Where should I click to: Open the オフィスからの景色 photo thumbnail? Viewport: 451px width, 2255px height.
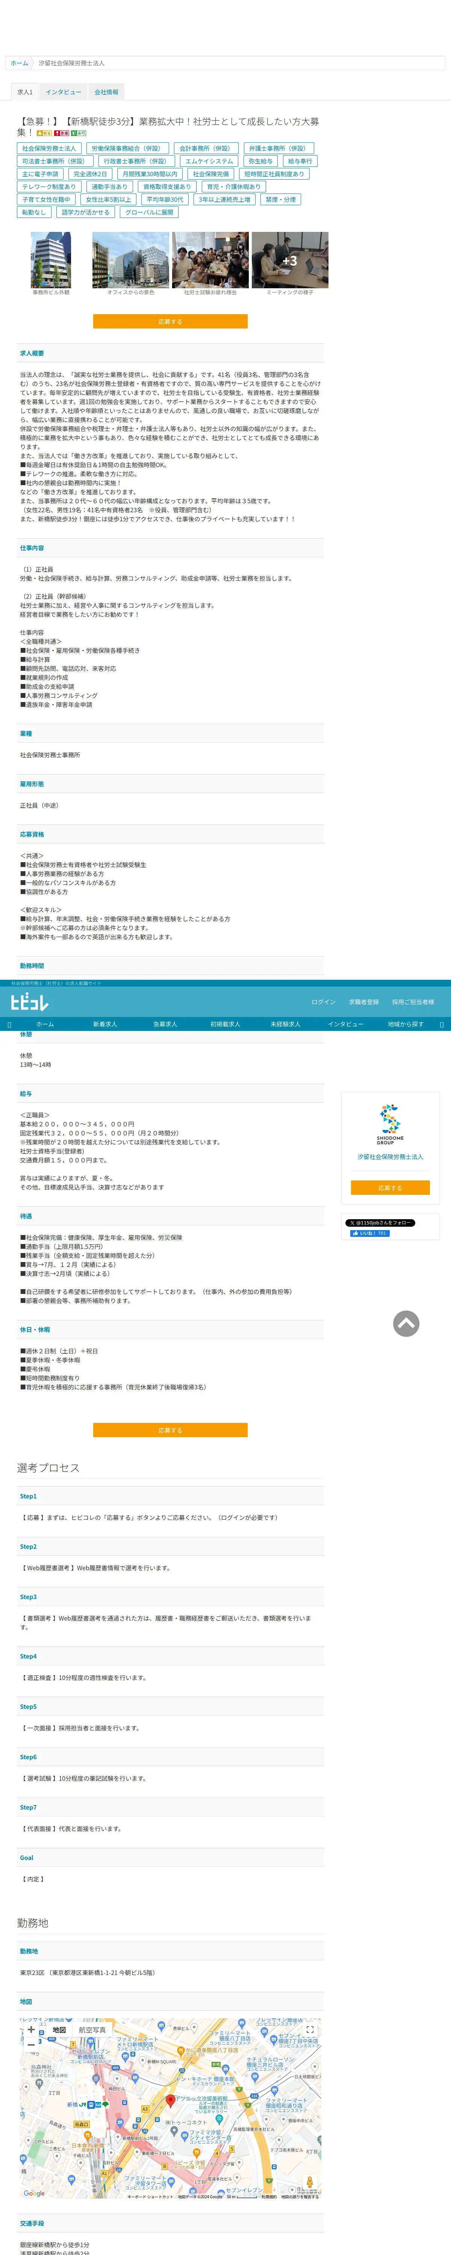pos(130,260)
